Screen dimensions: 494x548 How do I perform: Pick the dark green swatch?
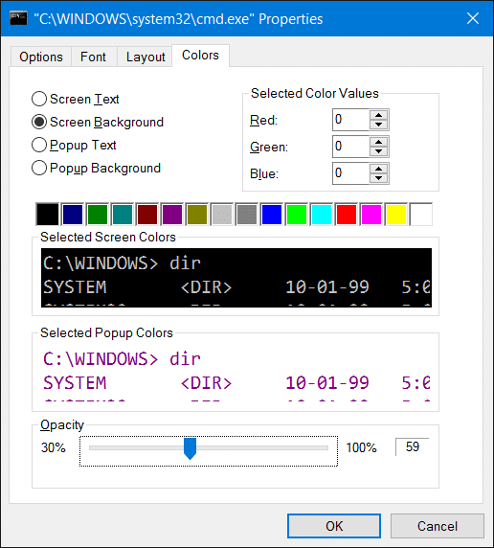click(98, 215)
